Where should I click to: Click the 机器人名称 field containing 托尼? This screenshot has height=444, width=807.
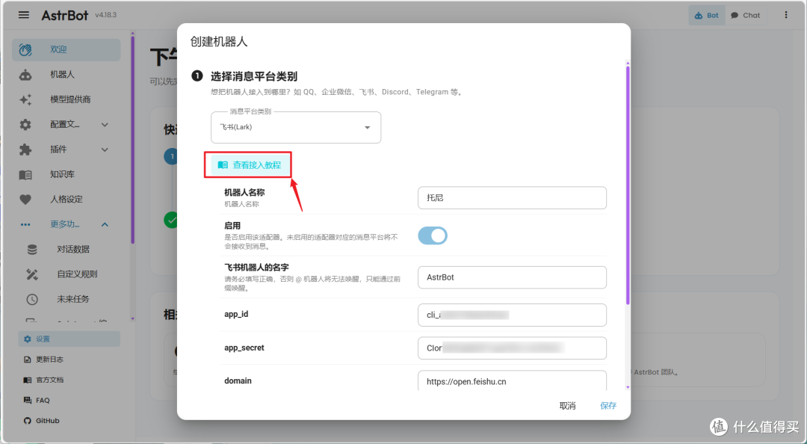tap(512, 198)
